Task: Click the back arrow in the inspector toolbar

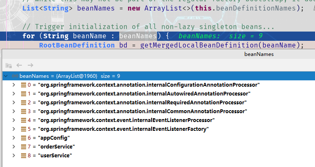Action: (19, 65)
